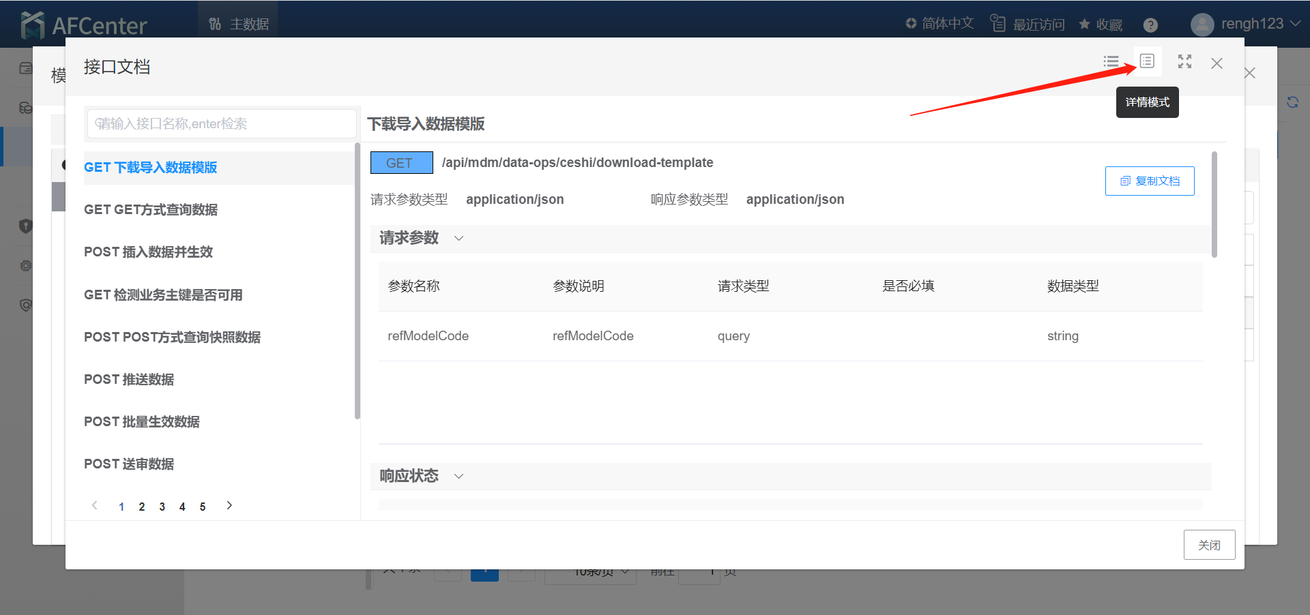Viewport: 1310px width, 615px height.
Task: Click the interface name search field
Action: (222, 123)
